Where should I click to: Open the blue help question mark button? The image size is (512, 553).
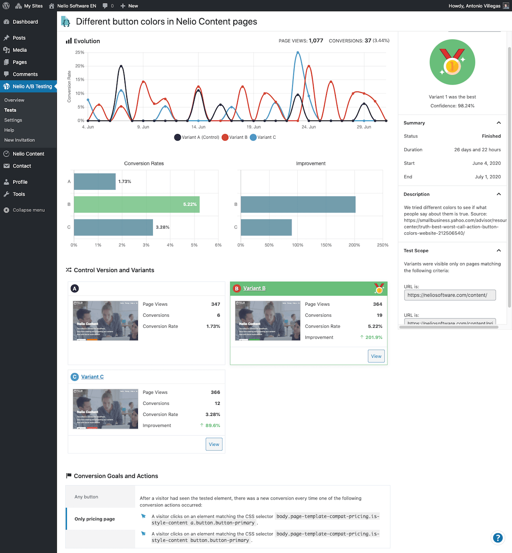click(x=497, y=538)
